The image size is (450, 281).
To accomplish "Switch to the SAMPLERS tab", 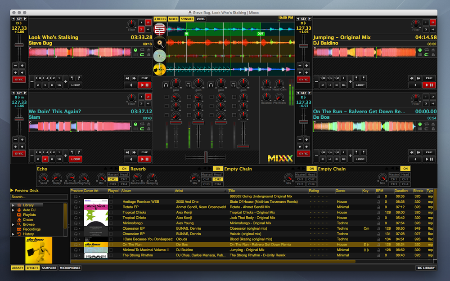I will (x=49, y=268).
